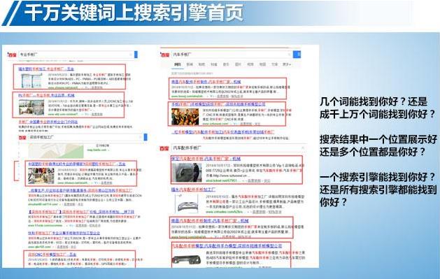Focus the search box containing 深圳手板加工厂
440x279 pixels.
coord(85,137)
